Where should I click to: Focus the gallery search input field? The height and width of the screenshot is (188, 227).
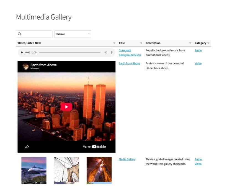click(x=34, y=34)
